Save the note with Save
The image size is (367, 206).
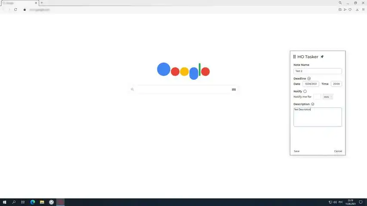click(296, 151)
